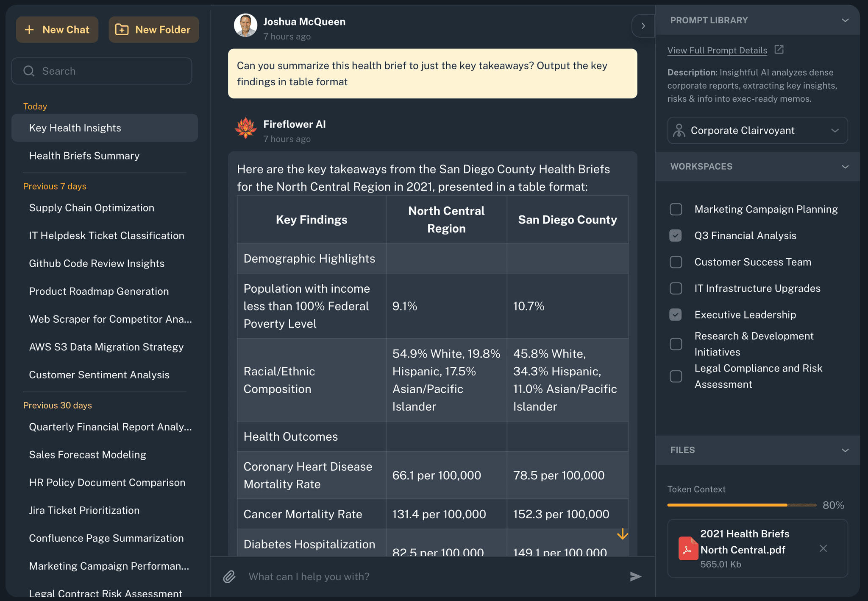Open the Confluence Page Summarization chat
Image resolution: width=868 pixels, height=601 pixels.
click(105, 538)
